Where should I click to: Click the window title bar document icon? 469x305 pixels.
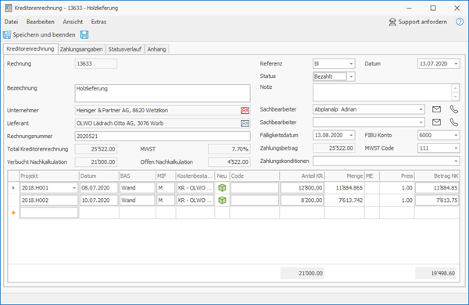(x=9, y=8)
